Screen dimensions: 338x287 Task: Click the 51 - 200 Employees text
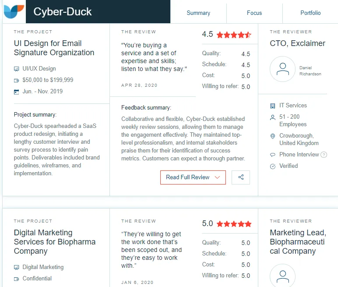tap(293, 120)
